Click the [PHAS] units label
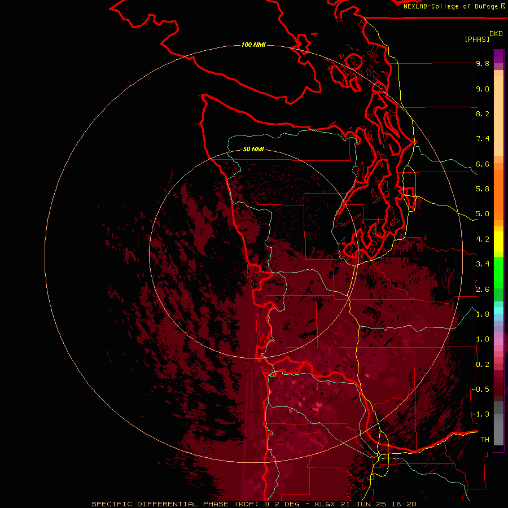 (477, 39)
